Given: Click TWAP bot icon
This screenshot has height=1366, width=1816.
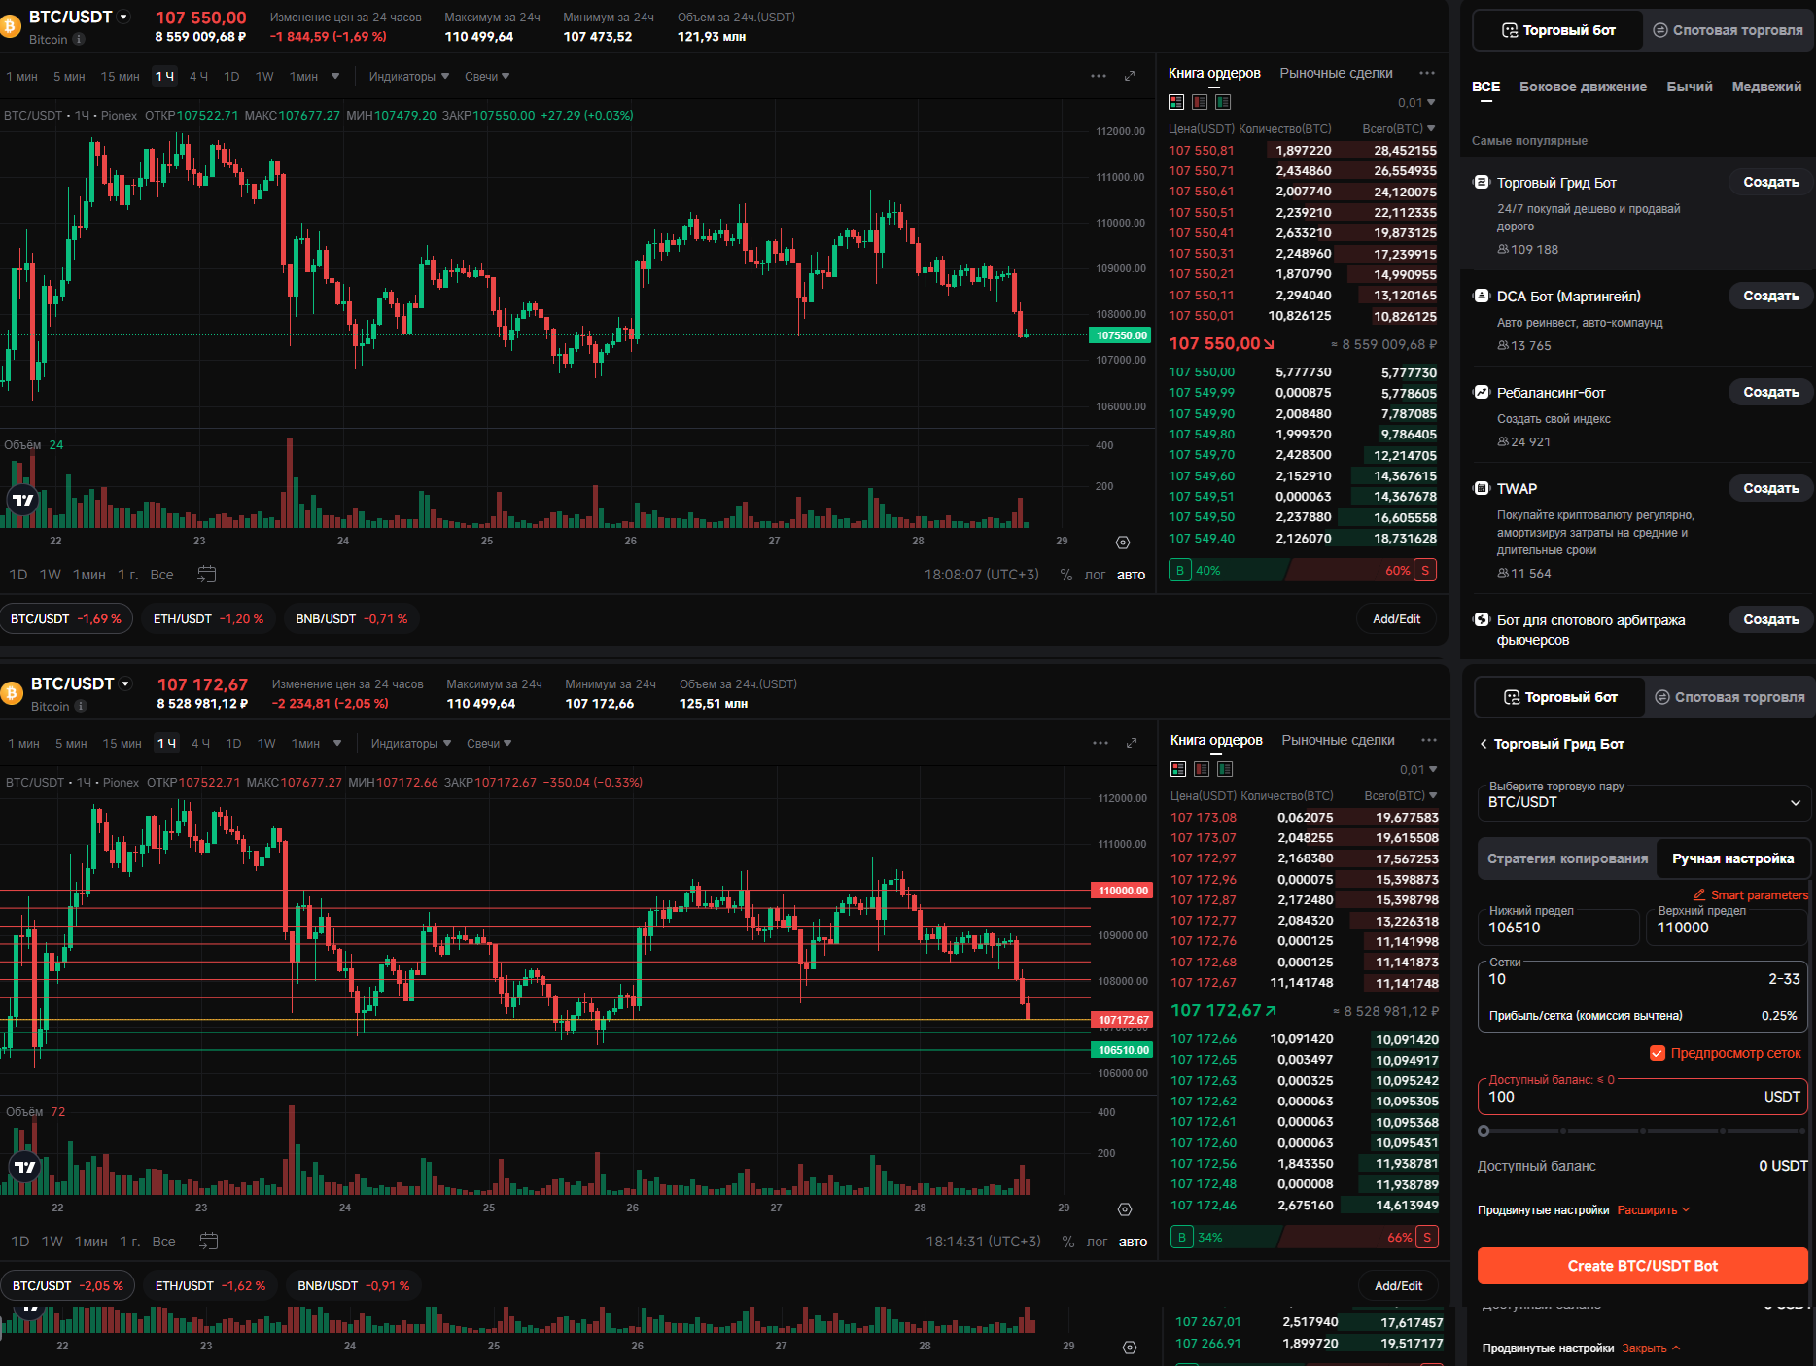Looking at the screenshot, I should tap(1482, 489).
